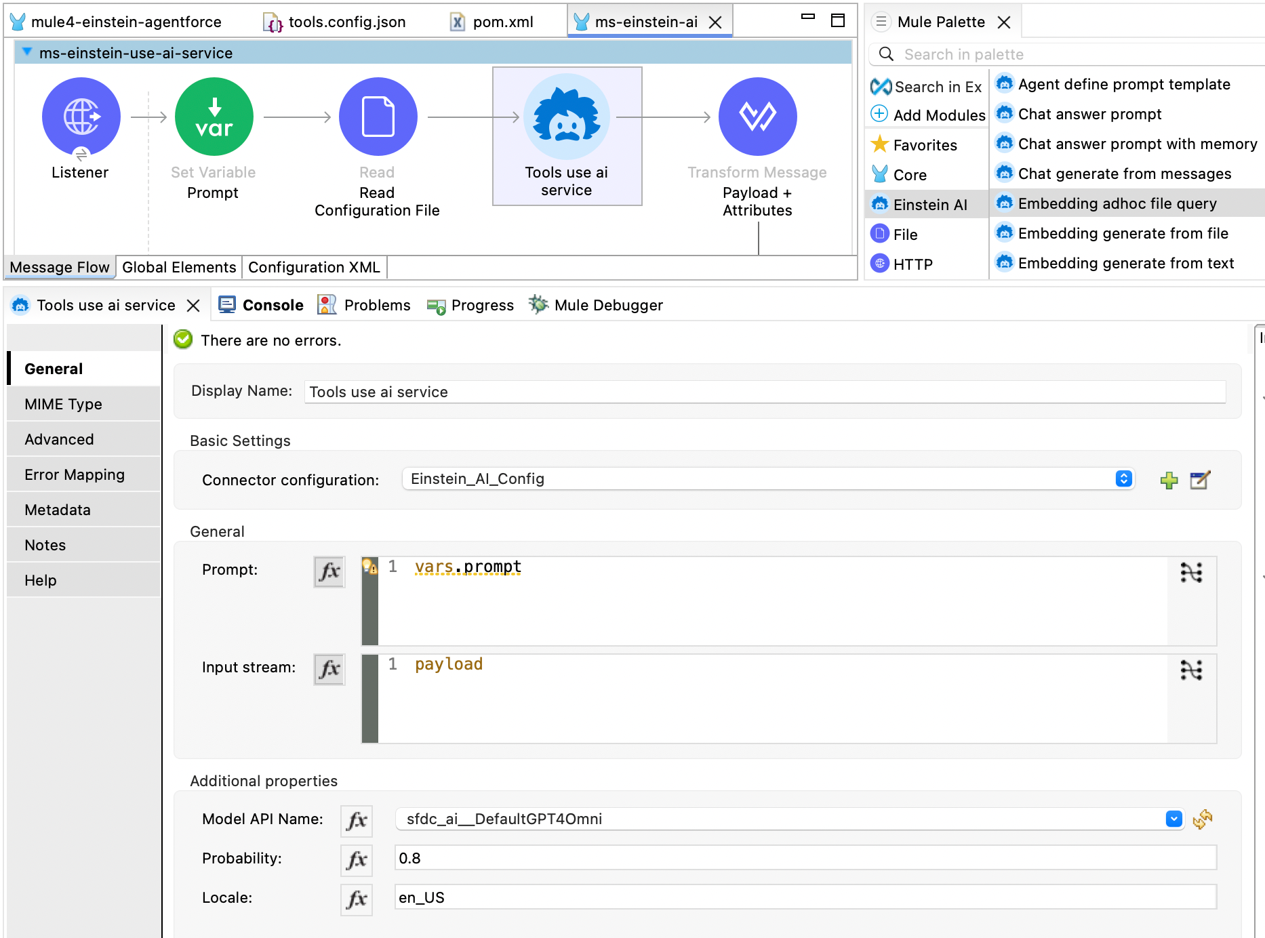Viewport: 1265px width, 938px height.
Task: Open the mule4-einstein-agentforce editor tab
Action: point(117,22)
